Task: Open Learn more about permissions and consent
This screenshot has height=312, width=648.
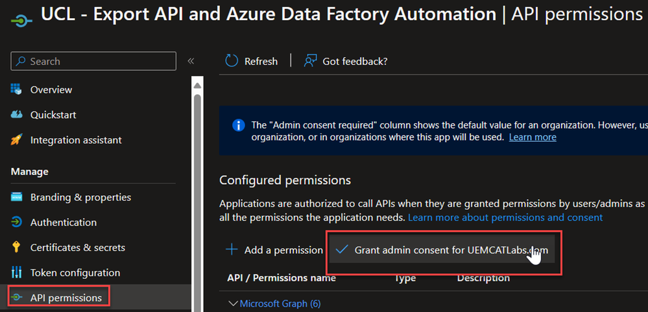Action: (x=505, y=217)
